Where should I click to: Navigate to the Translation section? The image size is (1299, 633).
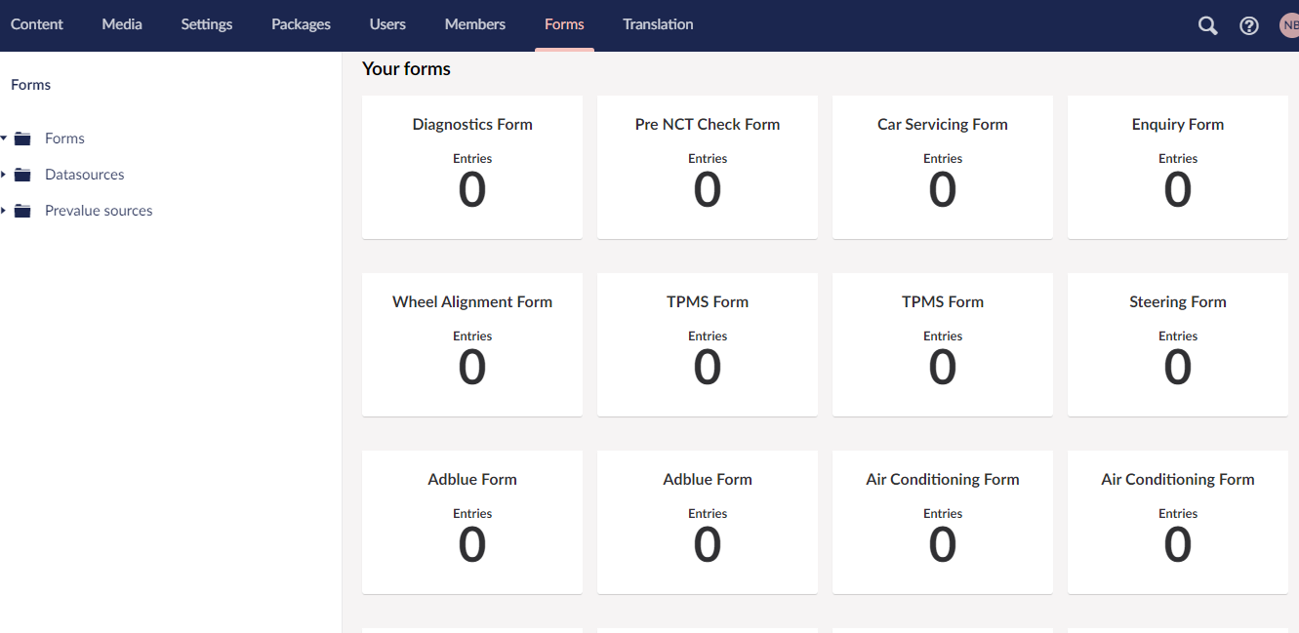[658, 24]
